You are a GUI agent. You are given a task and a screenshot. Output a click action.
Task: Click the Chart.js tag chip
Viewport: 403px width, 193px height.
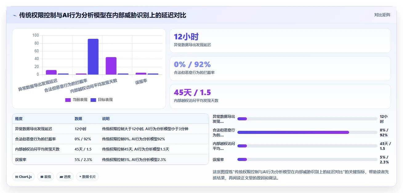pos(24,177)
